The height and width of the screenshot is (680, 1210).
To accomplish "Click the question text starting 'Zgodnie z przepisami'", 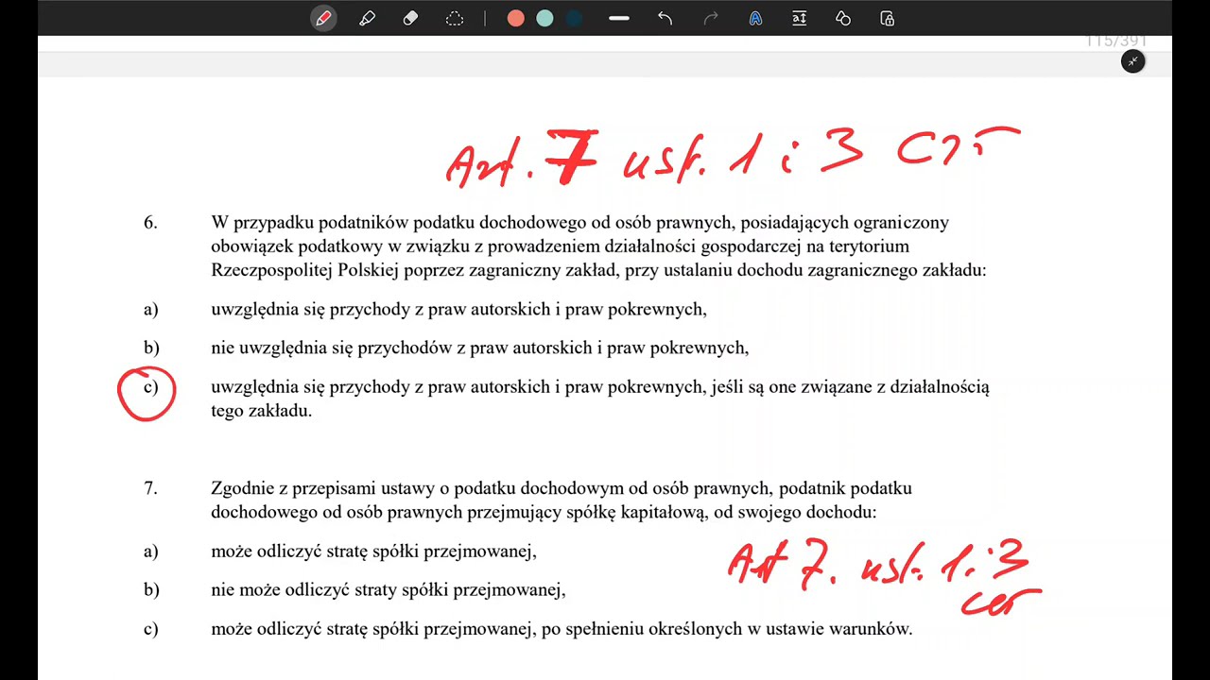I will (562, 501).
